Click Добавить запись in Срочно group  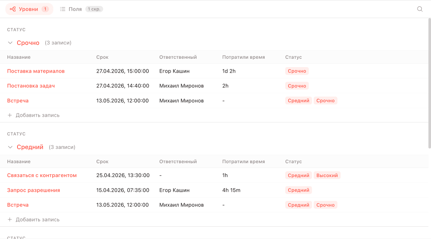[x=37, y=115]
